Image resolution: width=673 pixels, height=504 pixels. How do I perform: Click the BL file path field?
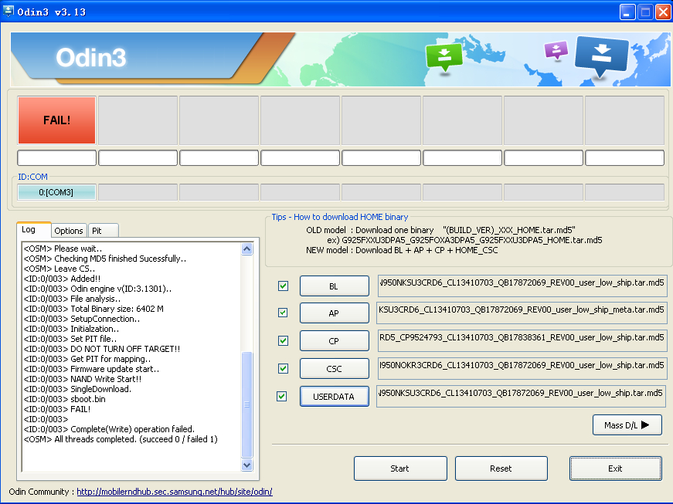point(522,286)
